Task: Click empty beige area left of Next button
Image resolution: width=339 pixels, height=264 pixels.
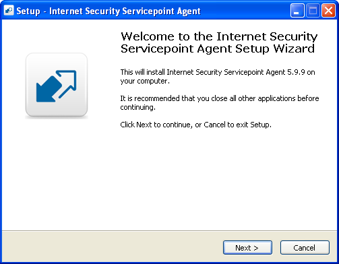Action: [x=113, y=248]
